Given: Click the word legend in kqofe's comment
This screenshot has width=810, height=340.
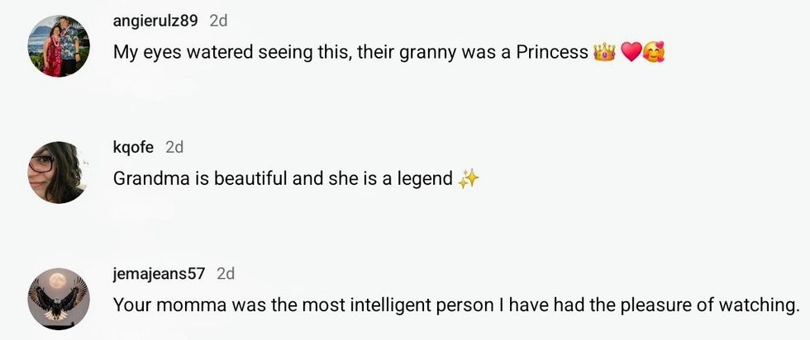Looking at the screenshot, I should [x=424, y=178].
